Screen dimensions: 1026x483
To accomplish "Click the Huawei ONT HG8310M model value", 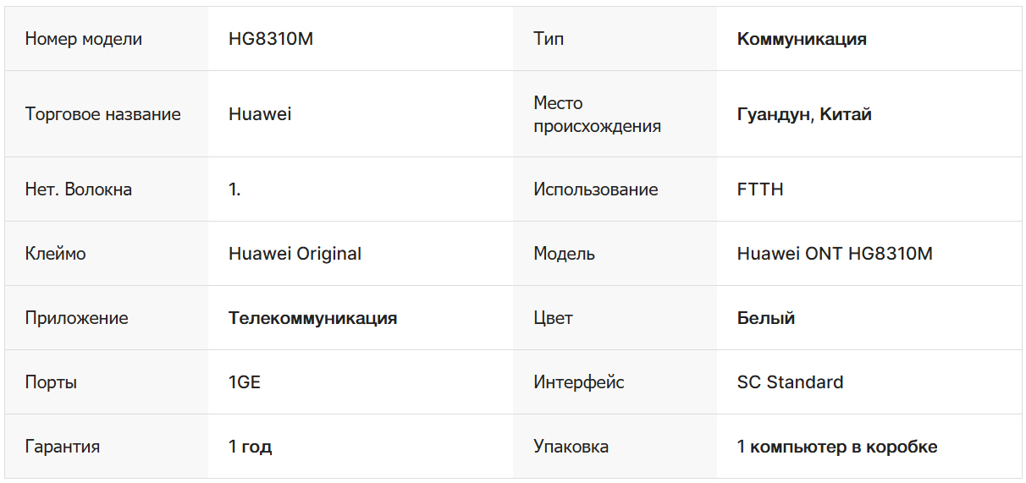I will [x=835, y=254].
